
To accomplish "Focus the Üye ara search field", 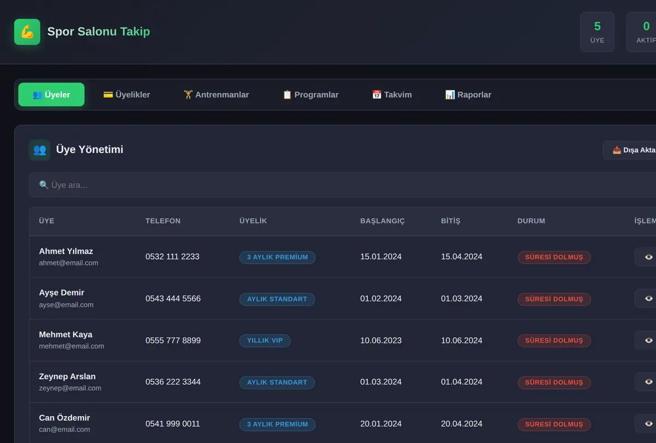I will point(342,185).
